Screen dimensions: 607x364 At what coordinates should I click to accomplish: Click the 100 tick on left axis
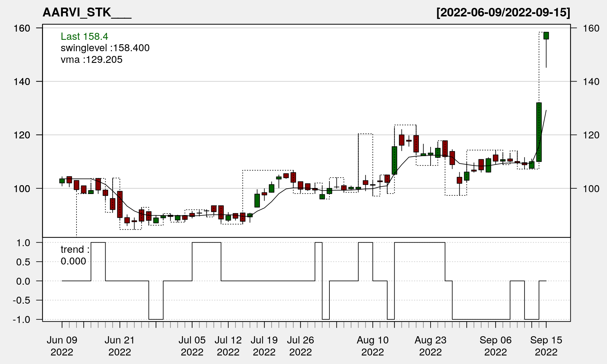click(22, 189)
